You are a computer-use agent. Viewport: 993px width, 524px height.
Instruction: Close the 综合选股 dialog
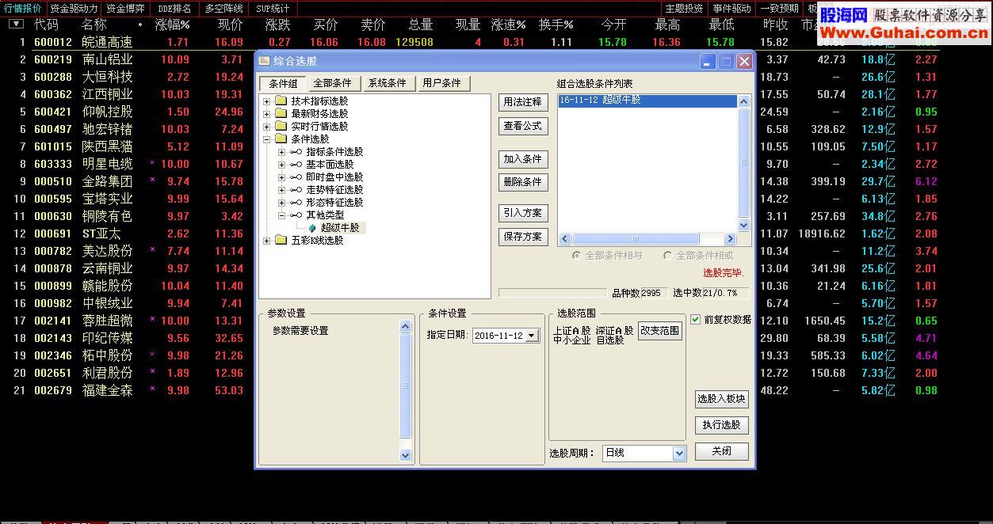(743, 61)
